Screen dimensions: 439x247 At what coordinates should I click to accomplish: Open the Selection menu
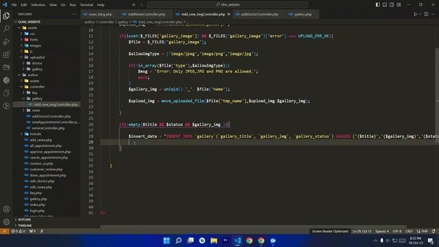point(38,5)
